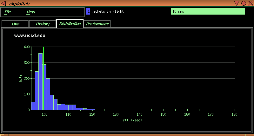Click the 400 y-axis value
254x136 pixels.
pyautogui.click(x=27, y=47)
